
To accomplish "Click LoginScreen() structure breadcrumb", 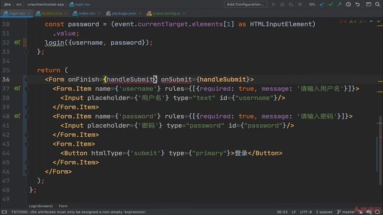I will point(41,206).
